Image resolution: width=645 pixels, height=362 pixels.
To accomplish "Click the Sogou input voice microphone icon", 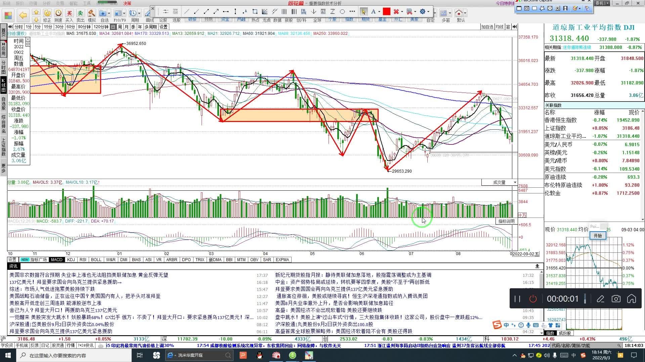I will (528, 325).
